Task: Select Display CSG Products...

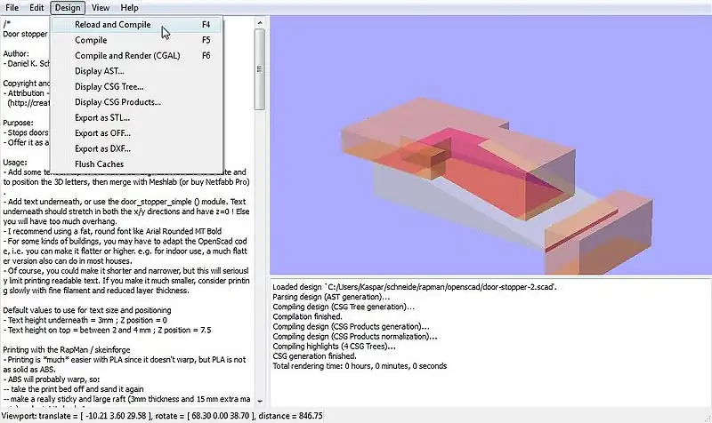Action: pos(117,102)
